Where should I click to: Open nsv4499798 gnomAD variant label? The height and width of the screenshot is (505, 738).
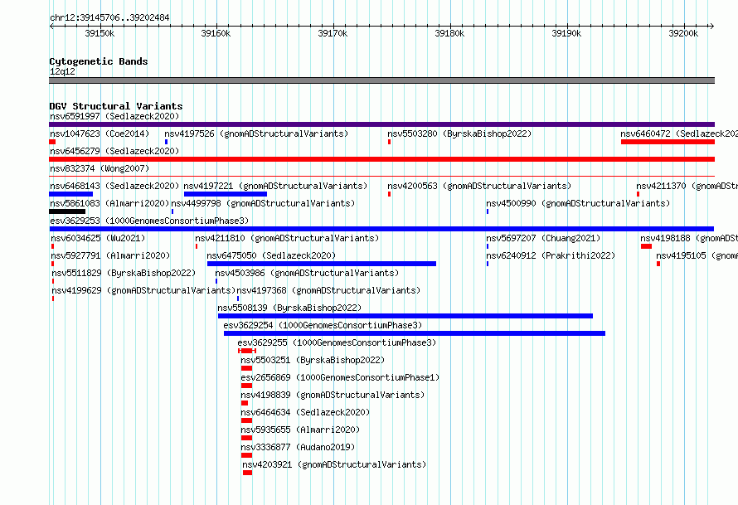[x=263, y=203]
